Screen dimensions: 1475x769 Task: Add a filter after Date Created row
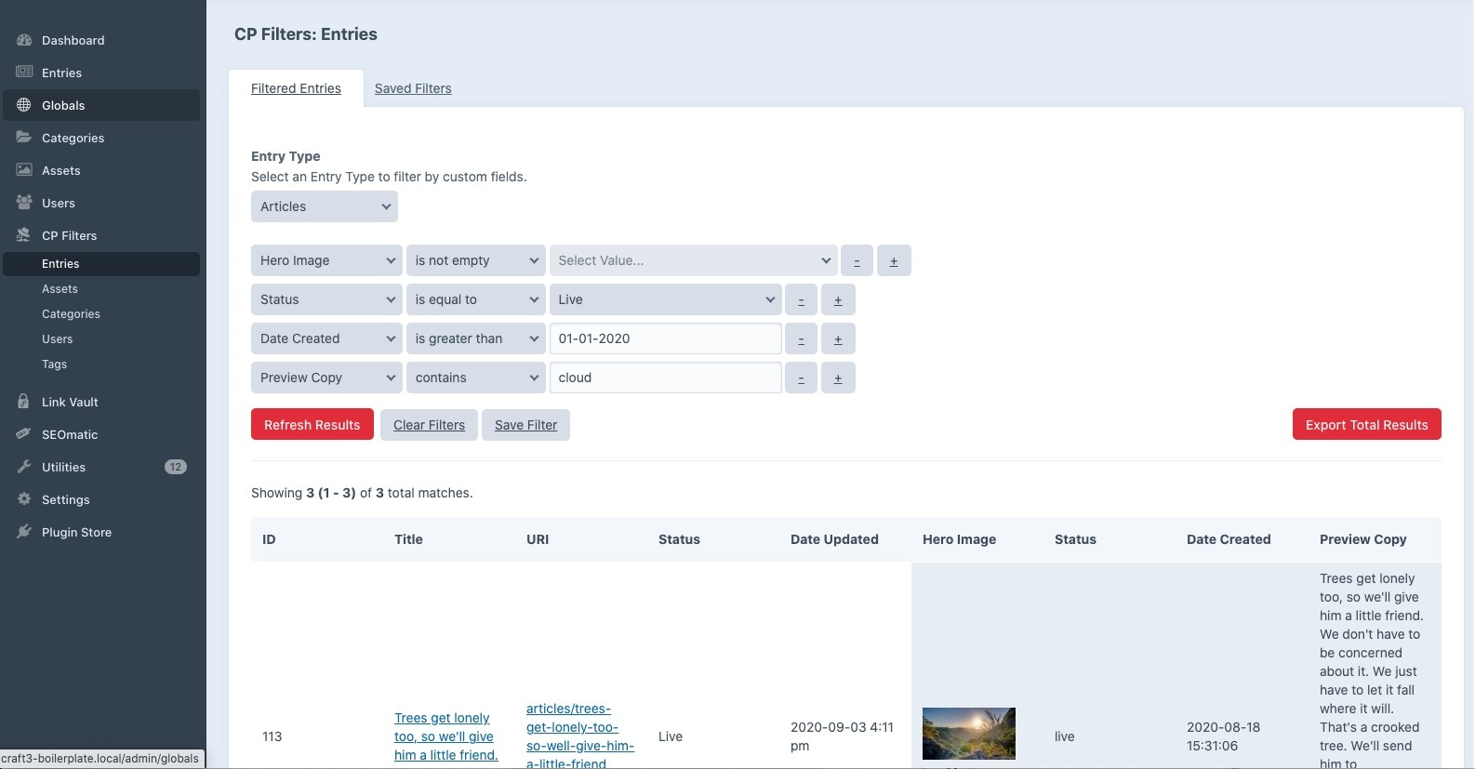pos(838,338)
